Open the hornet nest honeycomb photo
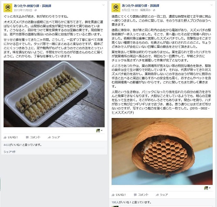The width and height of the screenshot is (217, 207). point(162,151)
